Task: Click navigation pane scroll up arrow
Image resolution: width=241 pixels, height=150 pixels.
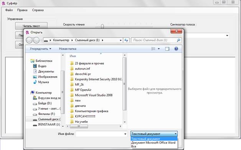Action: pos(63,55)
